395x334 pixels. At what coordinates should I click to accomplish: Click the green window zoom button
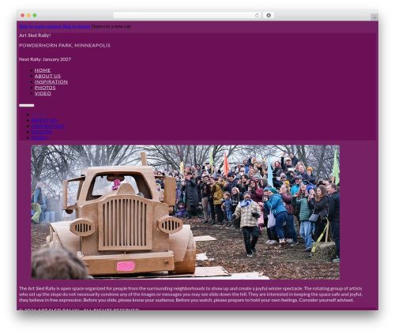[x=35, y=16]
